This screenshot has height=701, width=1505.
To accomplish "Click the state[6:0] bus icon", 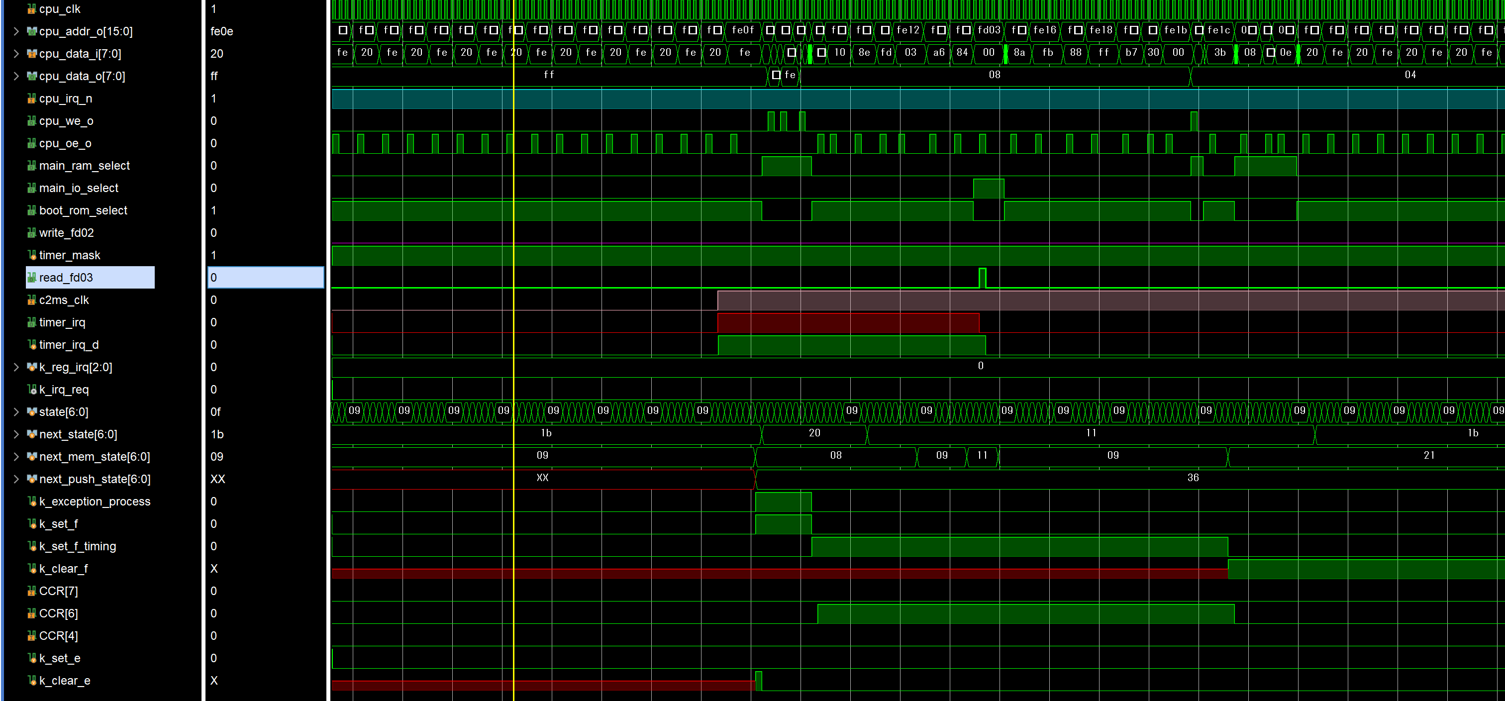I will [x=31, y=412].
